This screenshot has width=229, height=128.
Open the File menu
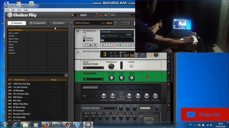[8, 10]
